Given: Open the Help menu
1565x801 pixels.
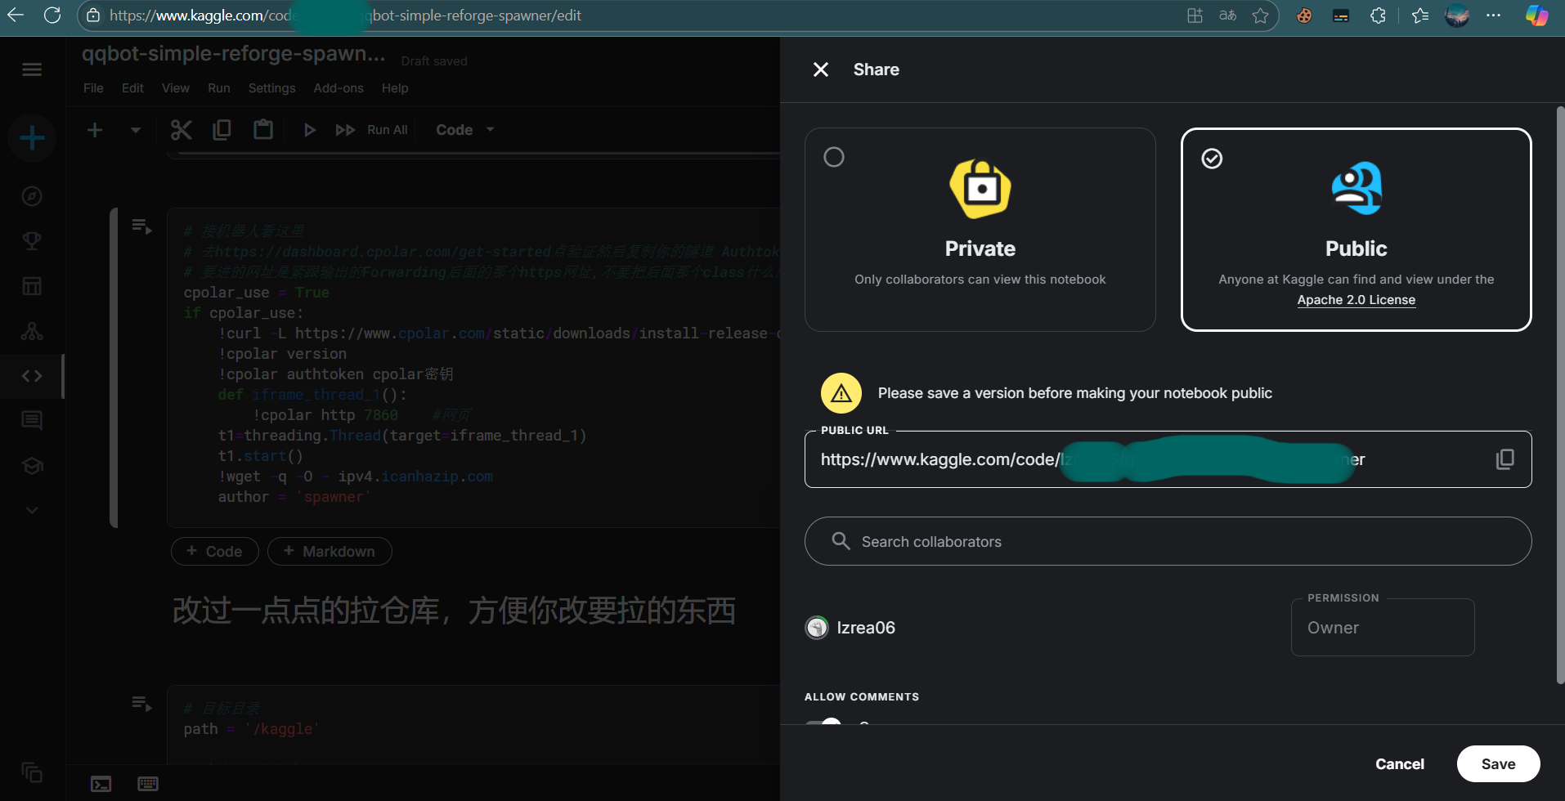Looking at the screenshot, I should (x=394, y=88).
